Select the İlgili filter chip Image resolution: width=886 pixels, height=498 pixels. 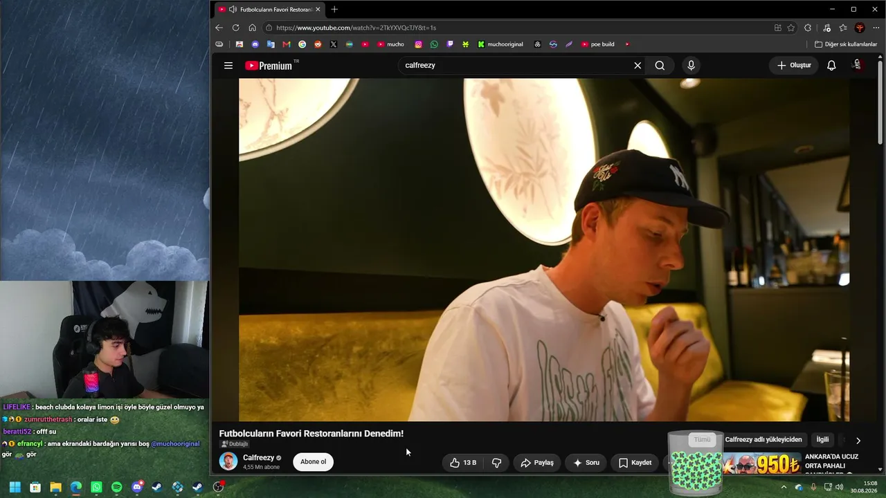tap(822, 440)
